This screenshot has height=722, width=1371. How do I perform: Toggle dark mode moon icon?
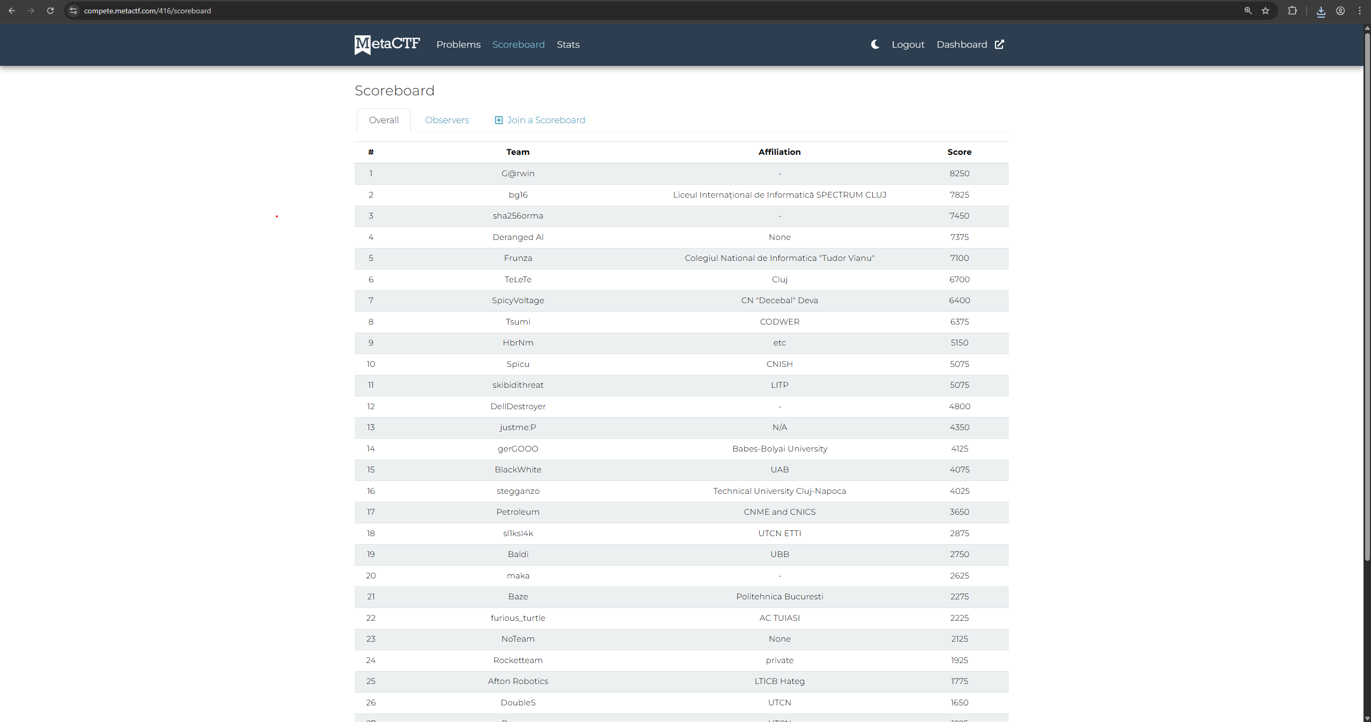pos(875,44)
